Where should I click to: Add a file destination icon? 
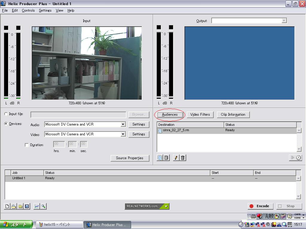tap(160, 158)
